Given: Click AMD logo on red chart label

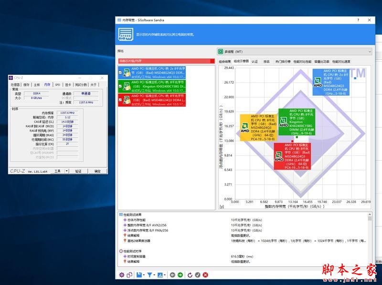Looking at the screenshot, I should tap(279, 156).
